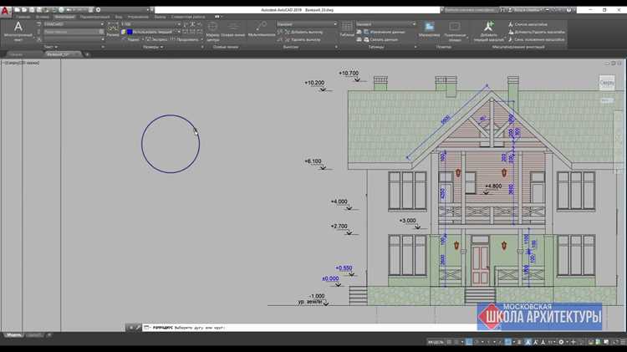
Task: Click the Open file icon in quick access toolbar
Action: 24,10
